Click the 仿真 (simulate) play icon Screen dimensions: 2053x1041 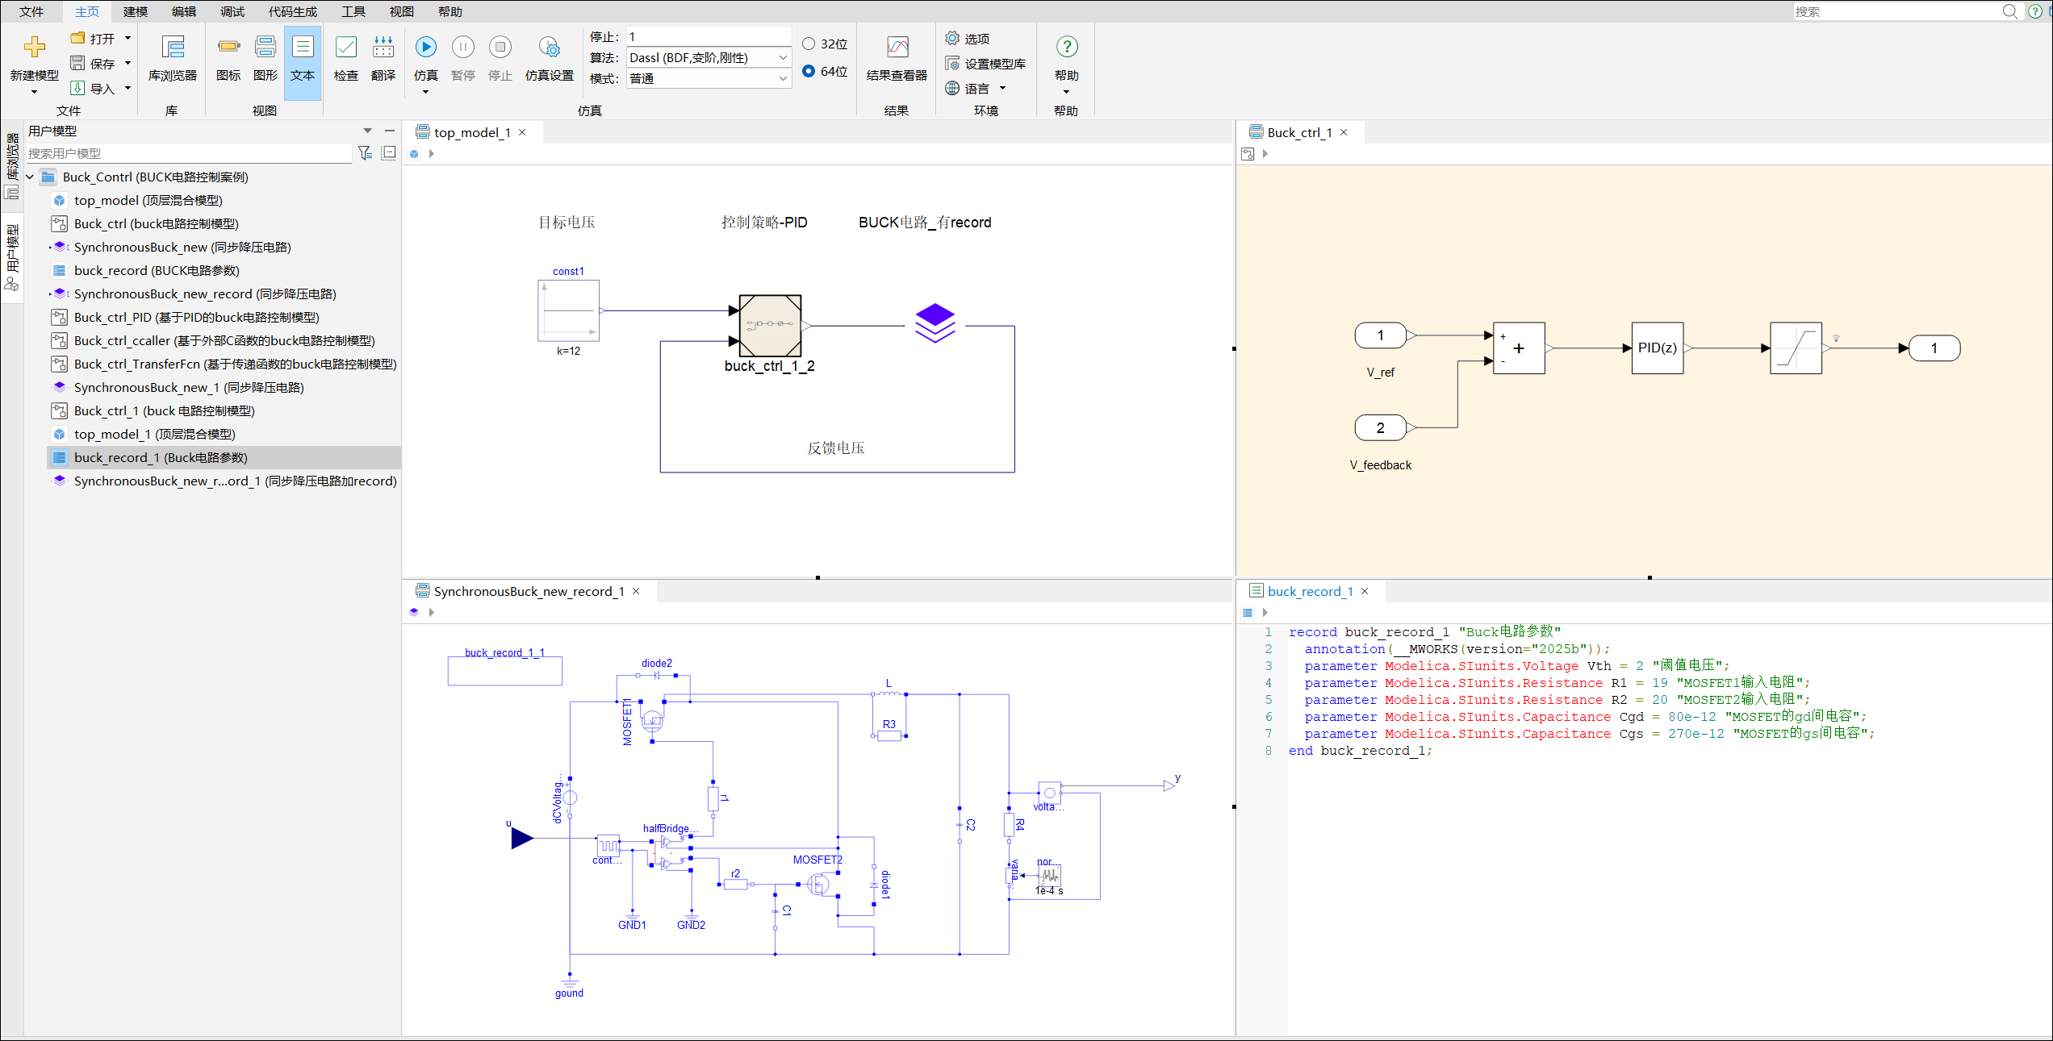425,47
